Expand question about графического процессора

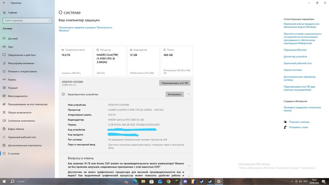(x=189, y=176)
